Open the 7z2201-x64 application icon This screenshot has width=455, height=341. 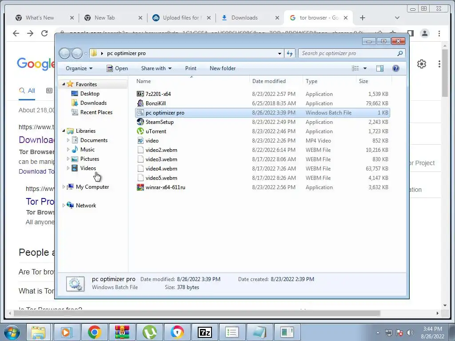pyautogui.click(x=140, y=94)
